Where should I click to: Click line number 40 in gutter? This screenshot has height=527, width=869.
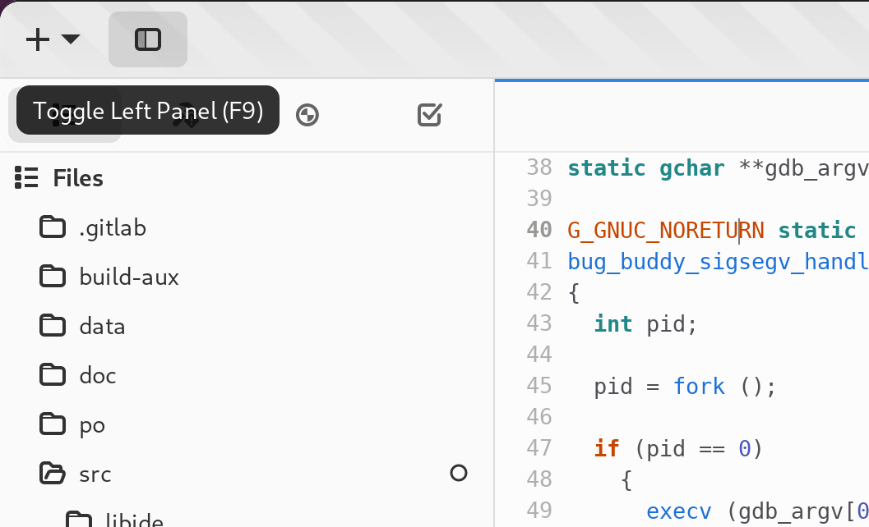[x=539, y=230]
